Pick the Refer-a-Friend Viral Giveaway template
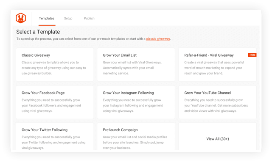This screenshot has width=272, height=162. 217,65
